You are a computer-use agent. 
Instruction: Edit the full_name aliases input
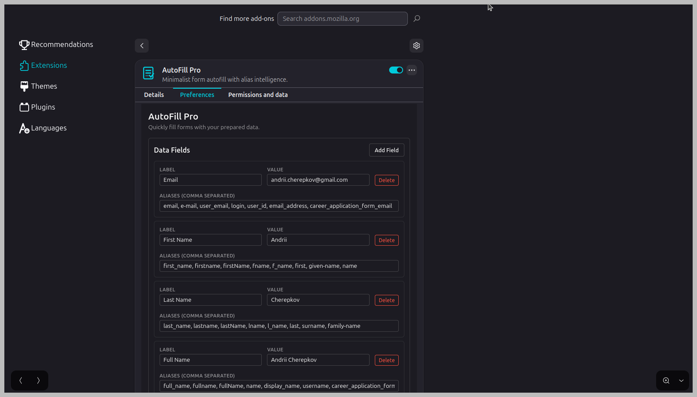click(x=279, y=386)
